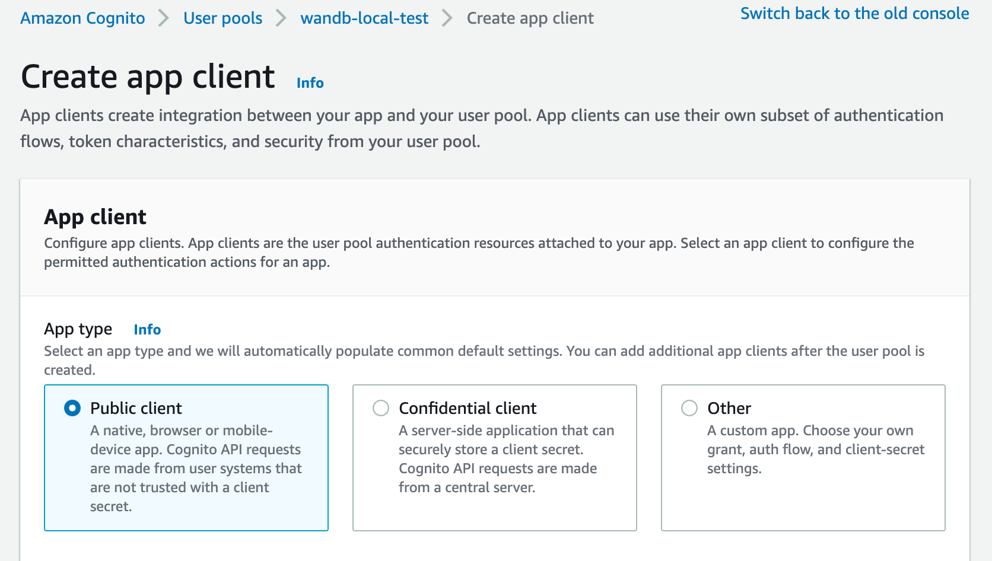Click the chevron after wandb-local-test breadcrumb
Image resolution: width=992 pixels, height=561 pixels.
tap(447, 18)
